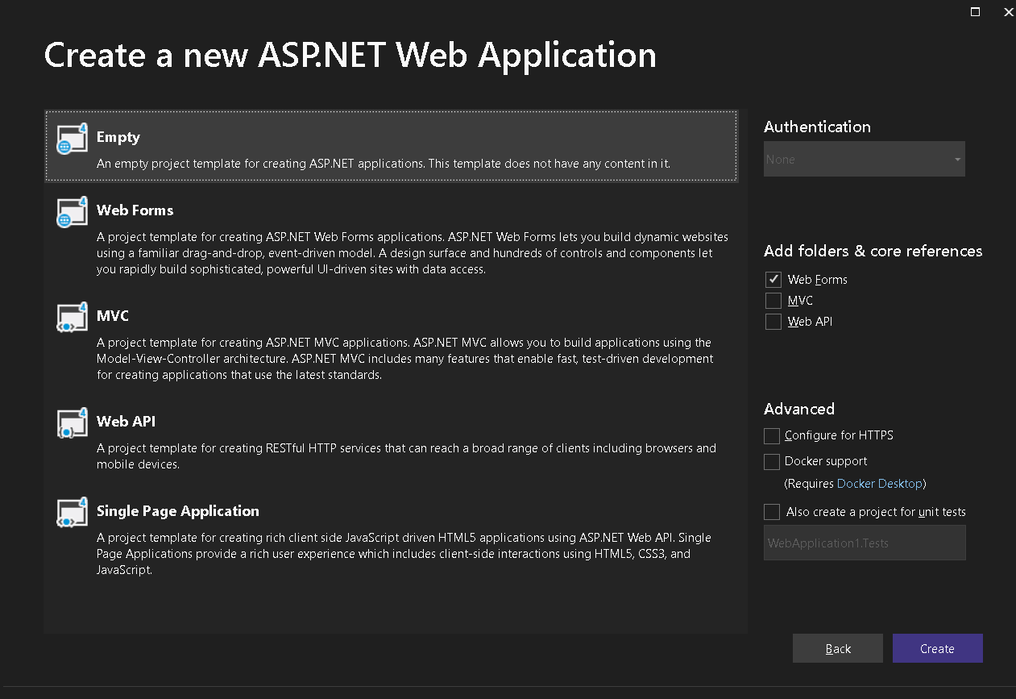The width and height of the screenshot is (1016, 699).
Task: Select the MVC template title
Action: coord(113,316)
